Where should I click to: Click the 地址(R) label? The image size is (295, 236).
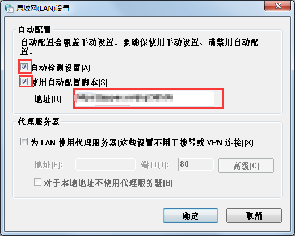48,99
